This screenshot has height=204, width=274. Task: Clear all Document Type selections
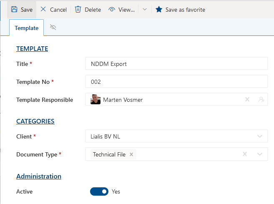coord(245,154)
